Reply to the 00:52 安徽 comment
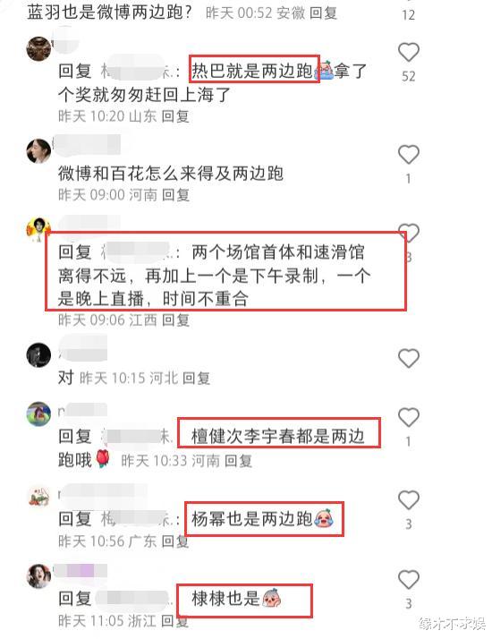The height and width of the screenshot is (639, 492). (323, 13)
